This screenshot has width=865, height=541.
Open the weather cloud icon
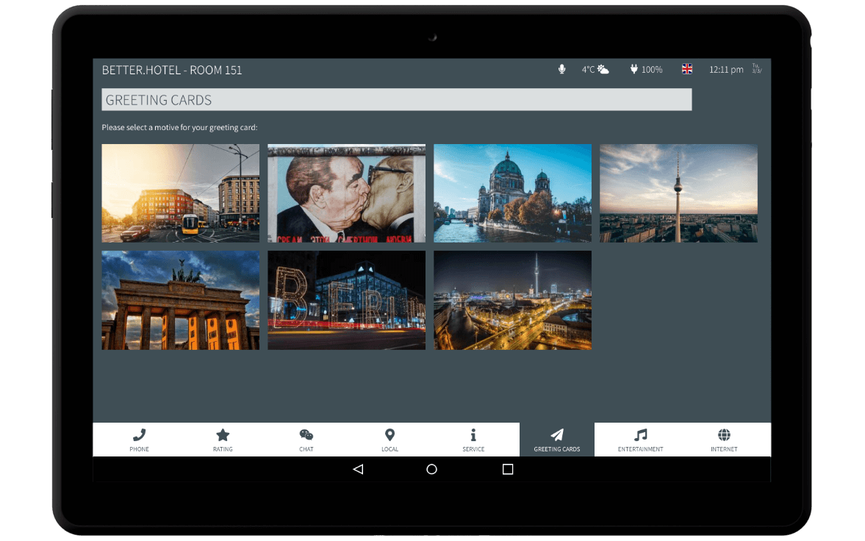tap(603, 69)
